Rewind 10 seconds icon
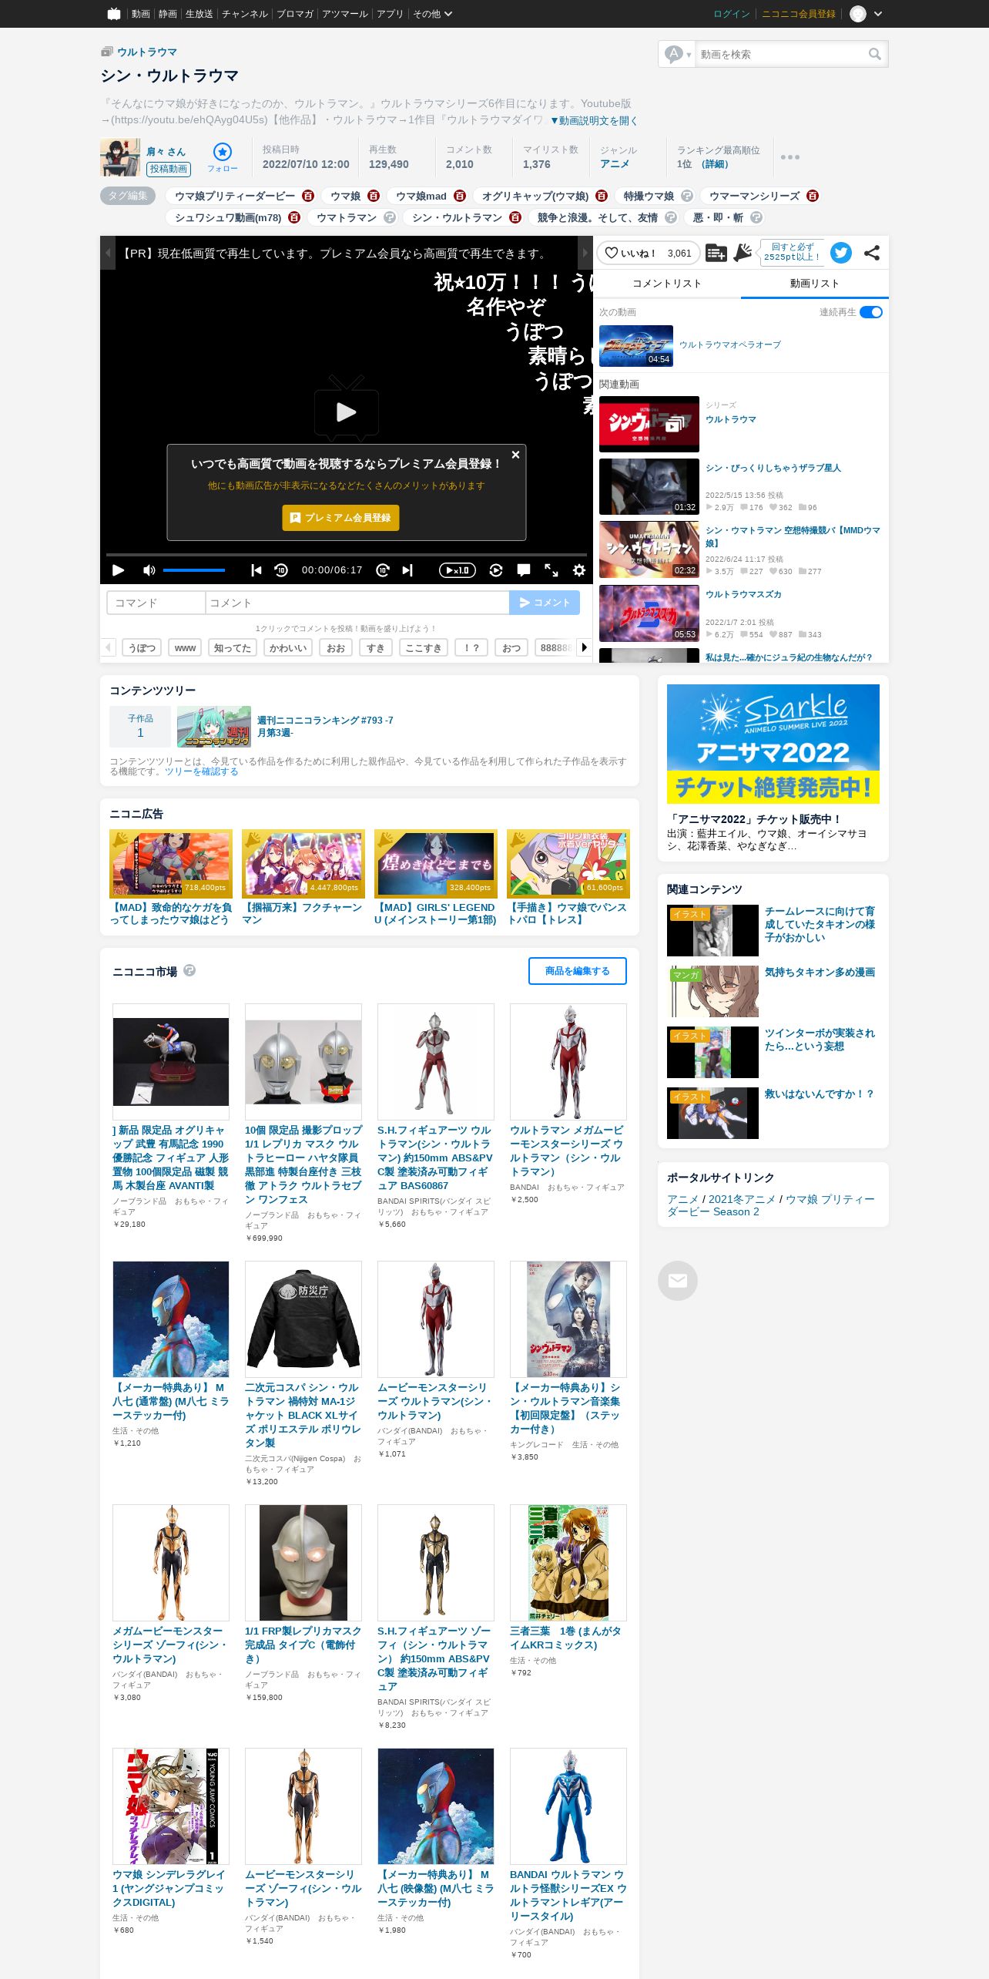The width and height of the screenshot is (989, 1979). point(281,570)
